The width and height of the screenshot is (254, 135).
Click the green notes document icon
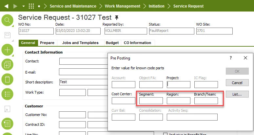(7, 124)
